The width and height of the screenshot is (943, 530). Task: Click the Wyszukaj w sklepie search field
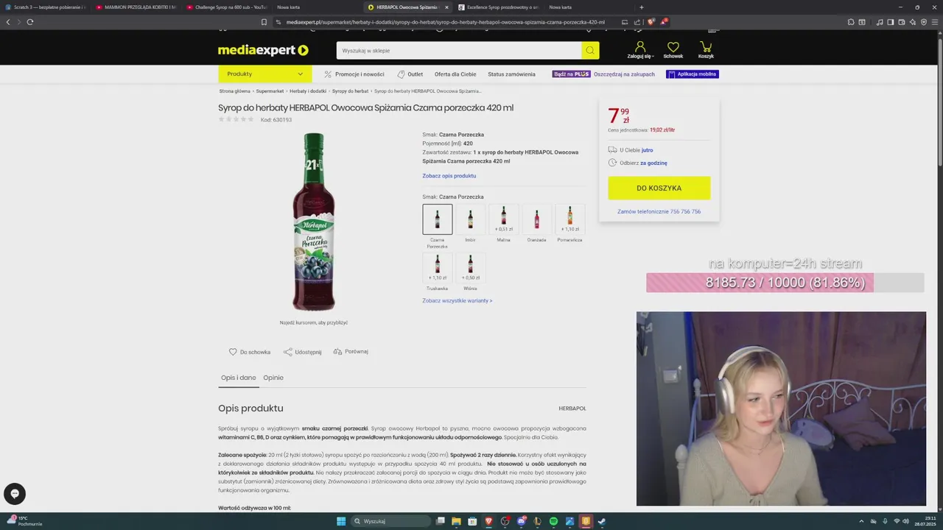[459, 51]
